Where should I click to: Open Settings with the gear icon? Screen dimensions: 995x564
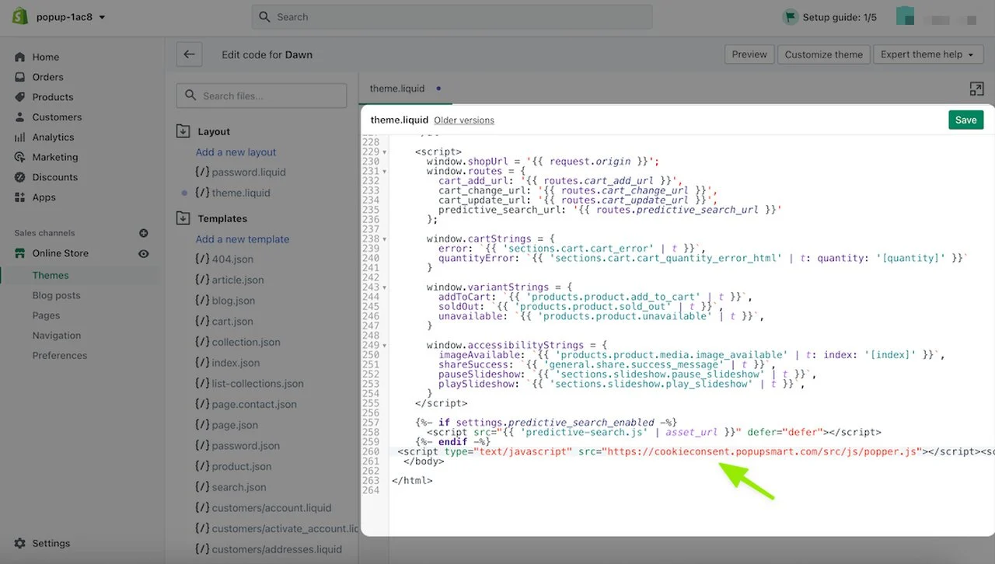(20, 544)
